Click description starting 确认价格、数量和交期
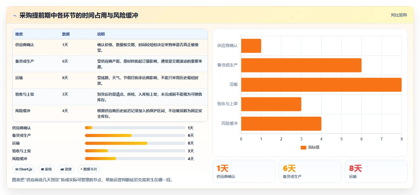 148,47
